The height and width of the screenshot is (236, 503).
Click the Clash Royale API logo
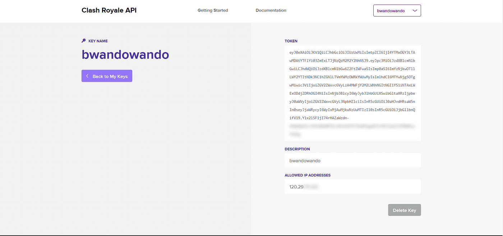(109, 10)
